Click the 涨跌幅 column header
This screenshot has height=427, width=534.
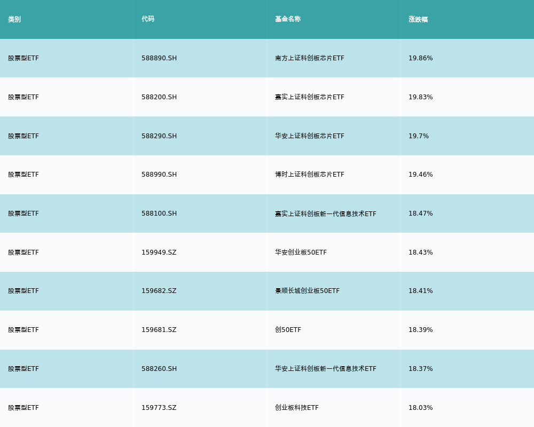[418, 19]
